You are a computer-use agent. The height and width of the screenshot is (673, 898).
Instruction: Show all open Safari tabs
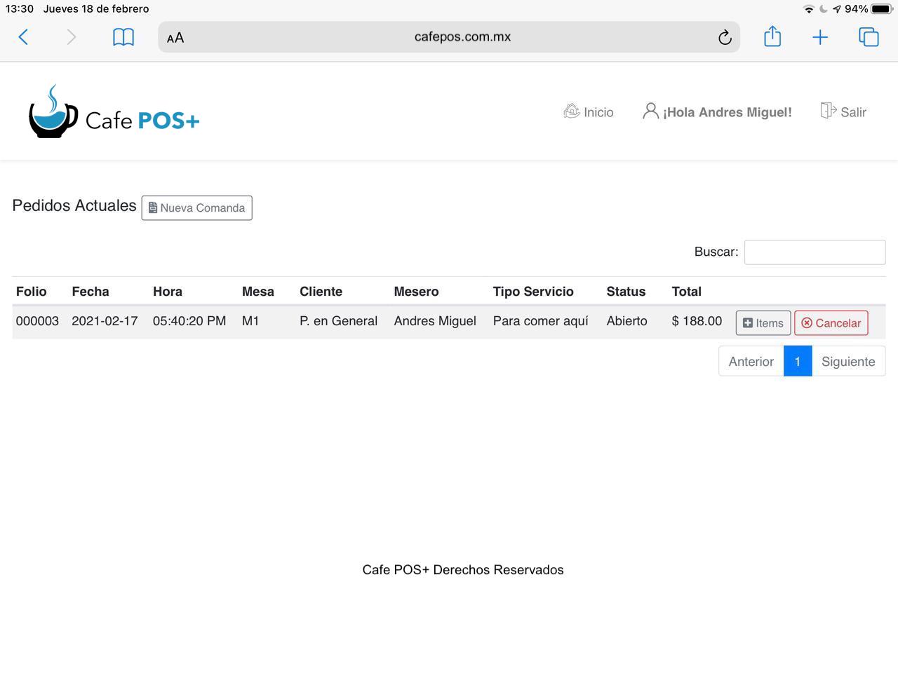869,37
